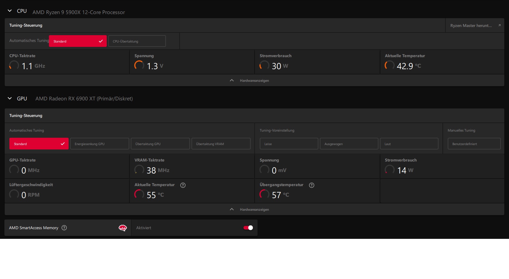
Task: Open Ryzen Master herunt... link
Action: click(475, 25)
